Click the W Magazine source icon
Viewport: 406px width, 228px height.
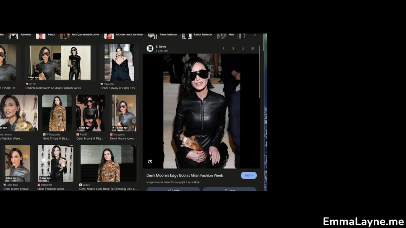tap(44, 135)
